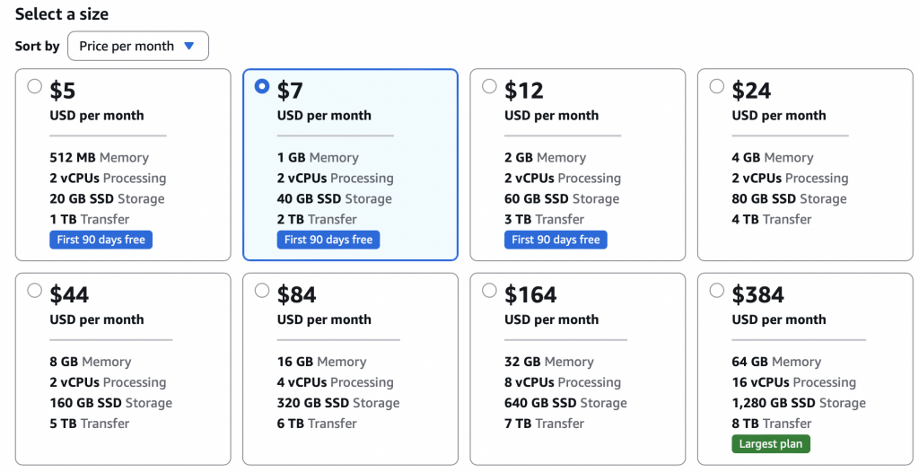The height and width of the screenshot is (472, 919).
Task: Click First 90 days free badge on $5 plan
Action: tap(101, 240)
